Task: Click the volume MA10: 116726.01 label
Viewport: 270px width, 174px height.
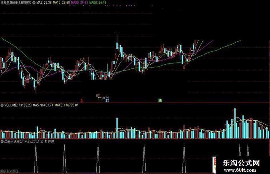Action: pyautogui.click(x=67, y=105)
